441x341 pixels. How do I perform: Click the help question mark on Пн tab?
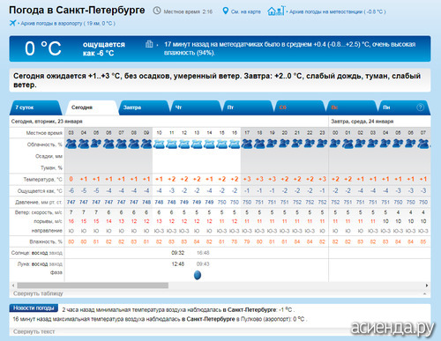tap(421, 107)
